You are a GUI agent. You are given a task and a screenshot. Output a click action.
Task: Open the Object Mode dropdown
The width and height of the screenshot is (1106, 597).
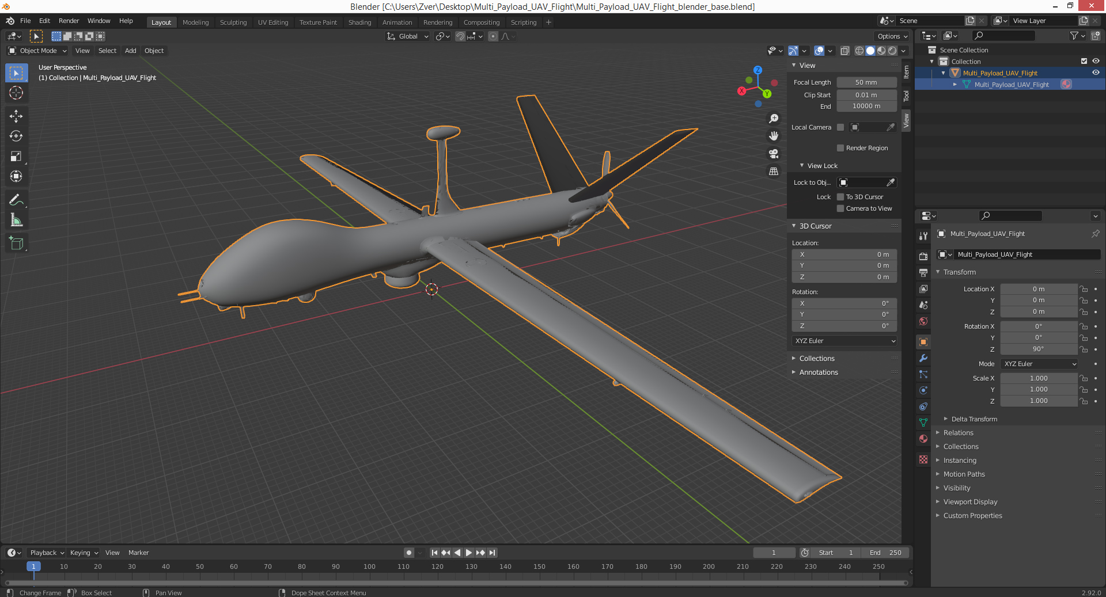[37, 51]
